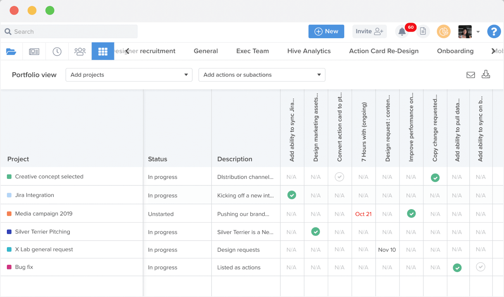
Task: Toggle the grey check on Bug fix row
Action: coord(480,267)
